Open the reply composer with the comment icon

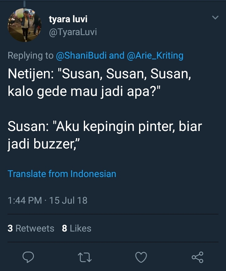click(x=29, y=258)
